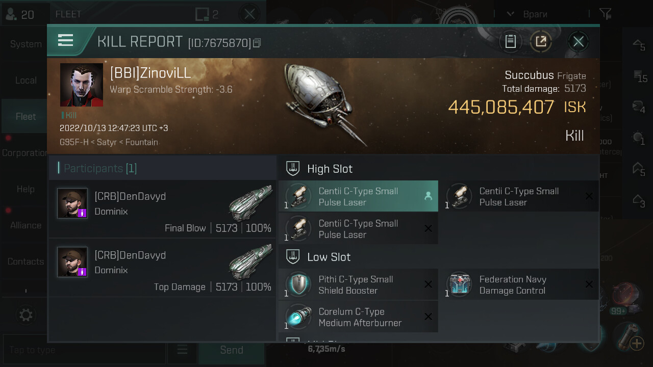Tap the chat text input field
This screenshot has height=367, width=653.
84,350
